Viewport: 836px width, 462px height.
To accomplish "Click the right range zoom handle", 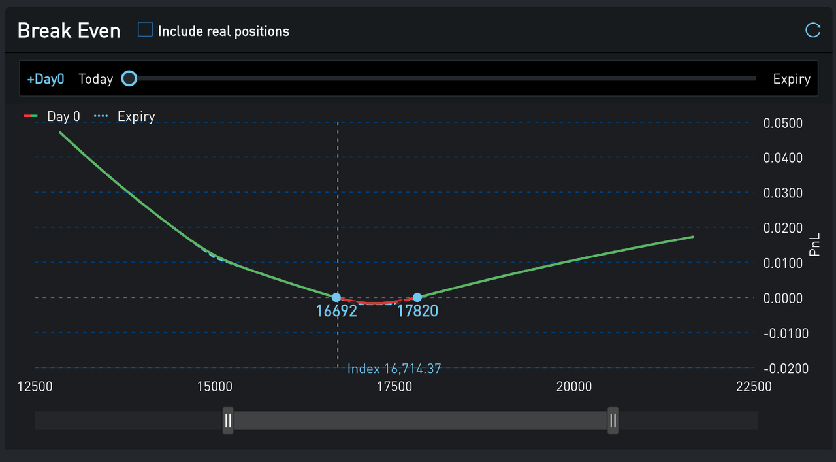I will click(x=613, y=420).
